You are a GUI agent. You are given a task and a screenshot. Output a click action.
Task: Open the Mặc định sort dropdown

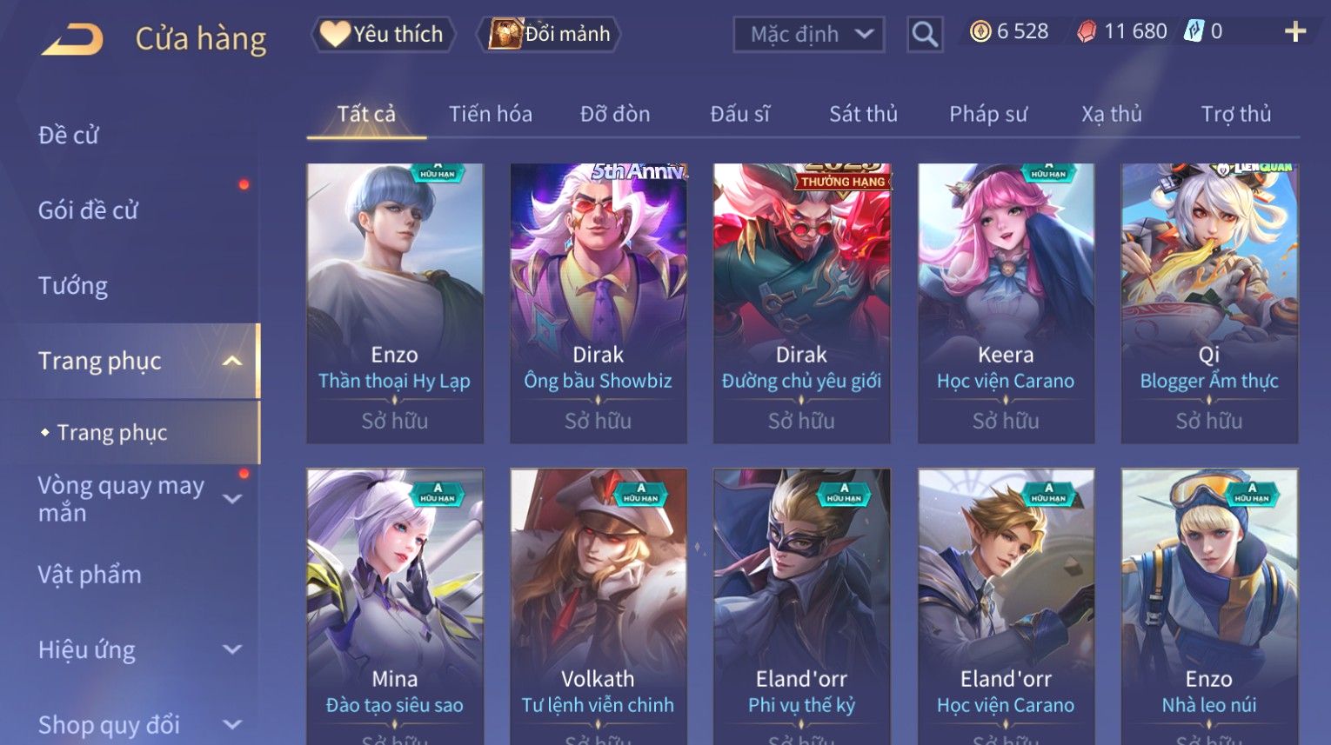pyautogui.click(x=809, y=35)
